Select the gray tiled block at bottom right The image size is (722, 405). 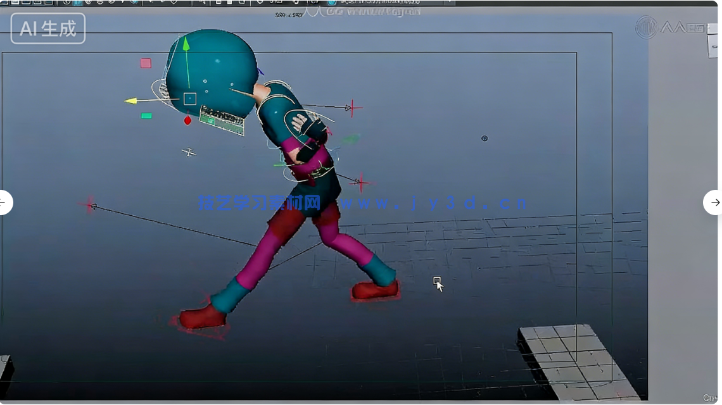(x=573, y=361)
